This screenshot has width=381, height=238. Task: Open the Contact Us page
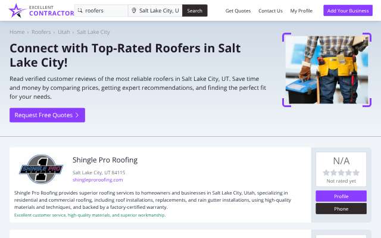pos(270,11)
